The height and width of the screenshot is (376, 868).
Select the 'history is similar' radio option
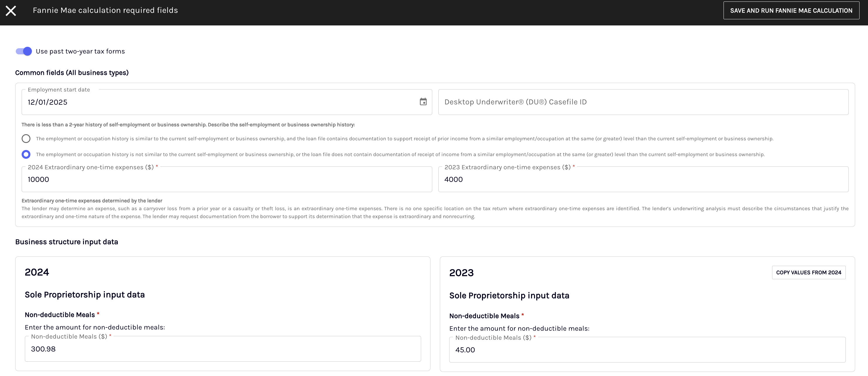[x=26, y=139]
